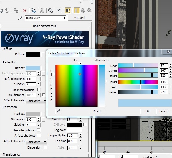Enable reflection Use interpolation checkbox

pyautogui.click(x=39, y=90)
